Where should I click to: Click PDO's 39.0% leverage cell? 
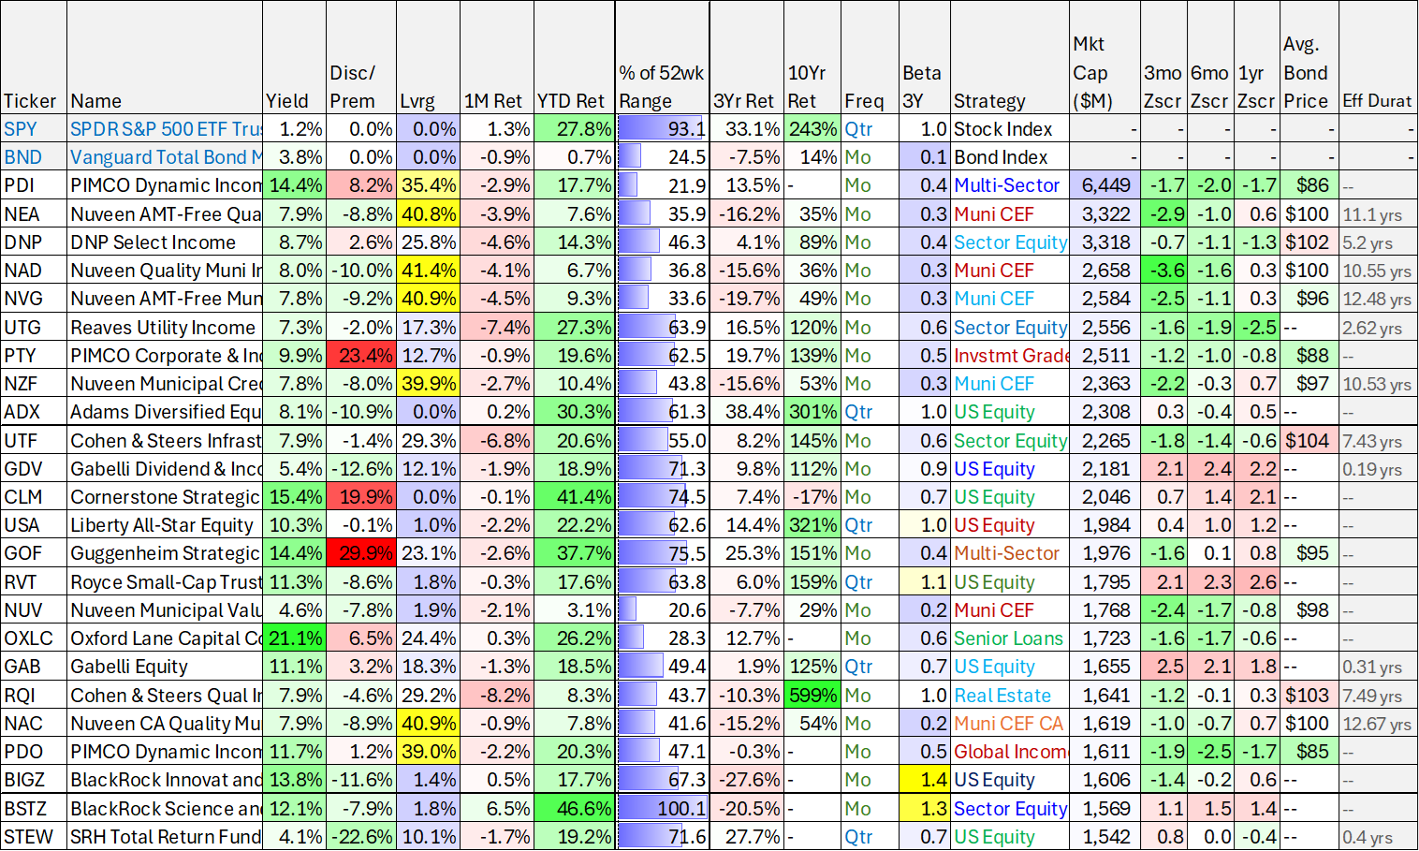429,752
